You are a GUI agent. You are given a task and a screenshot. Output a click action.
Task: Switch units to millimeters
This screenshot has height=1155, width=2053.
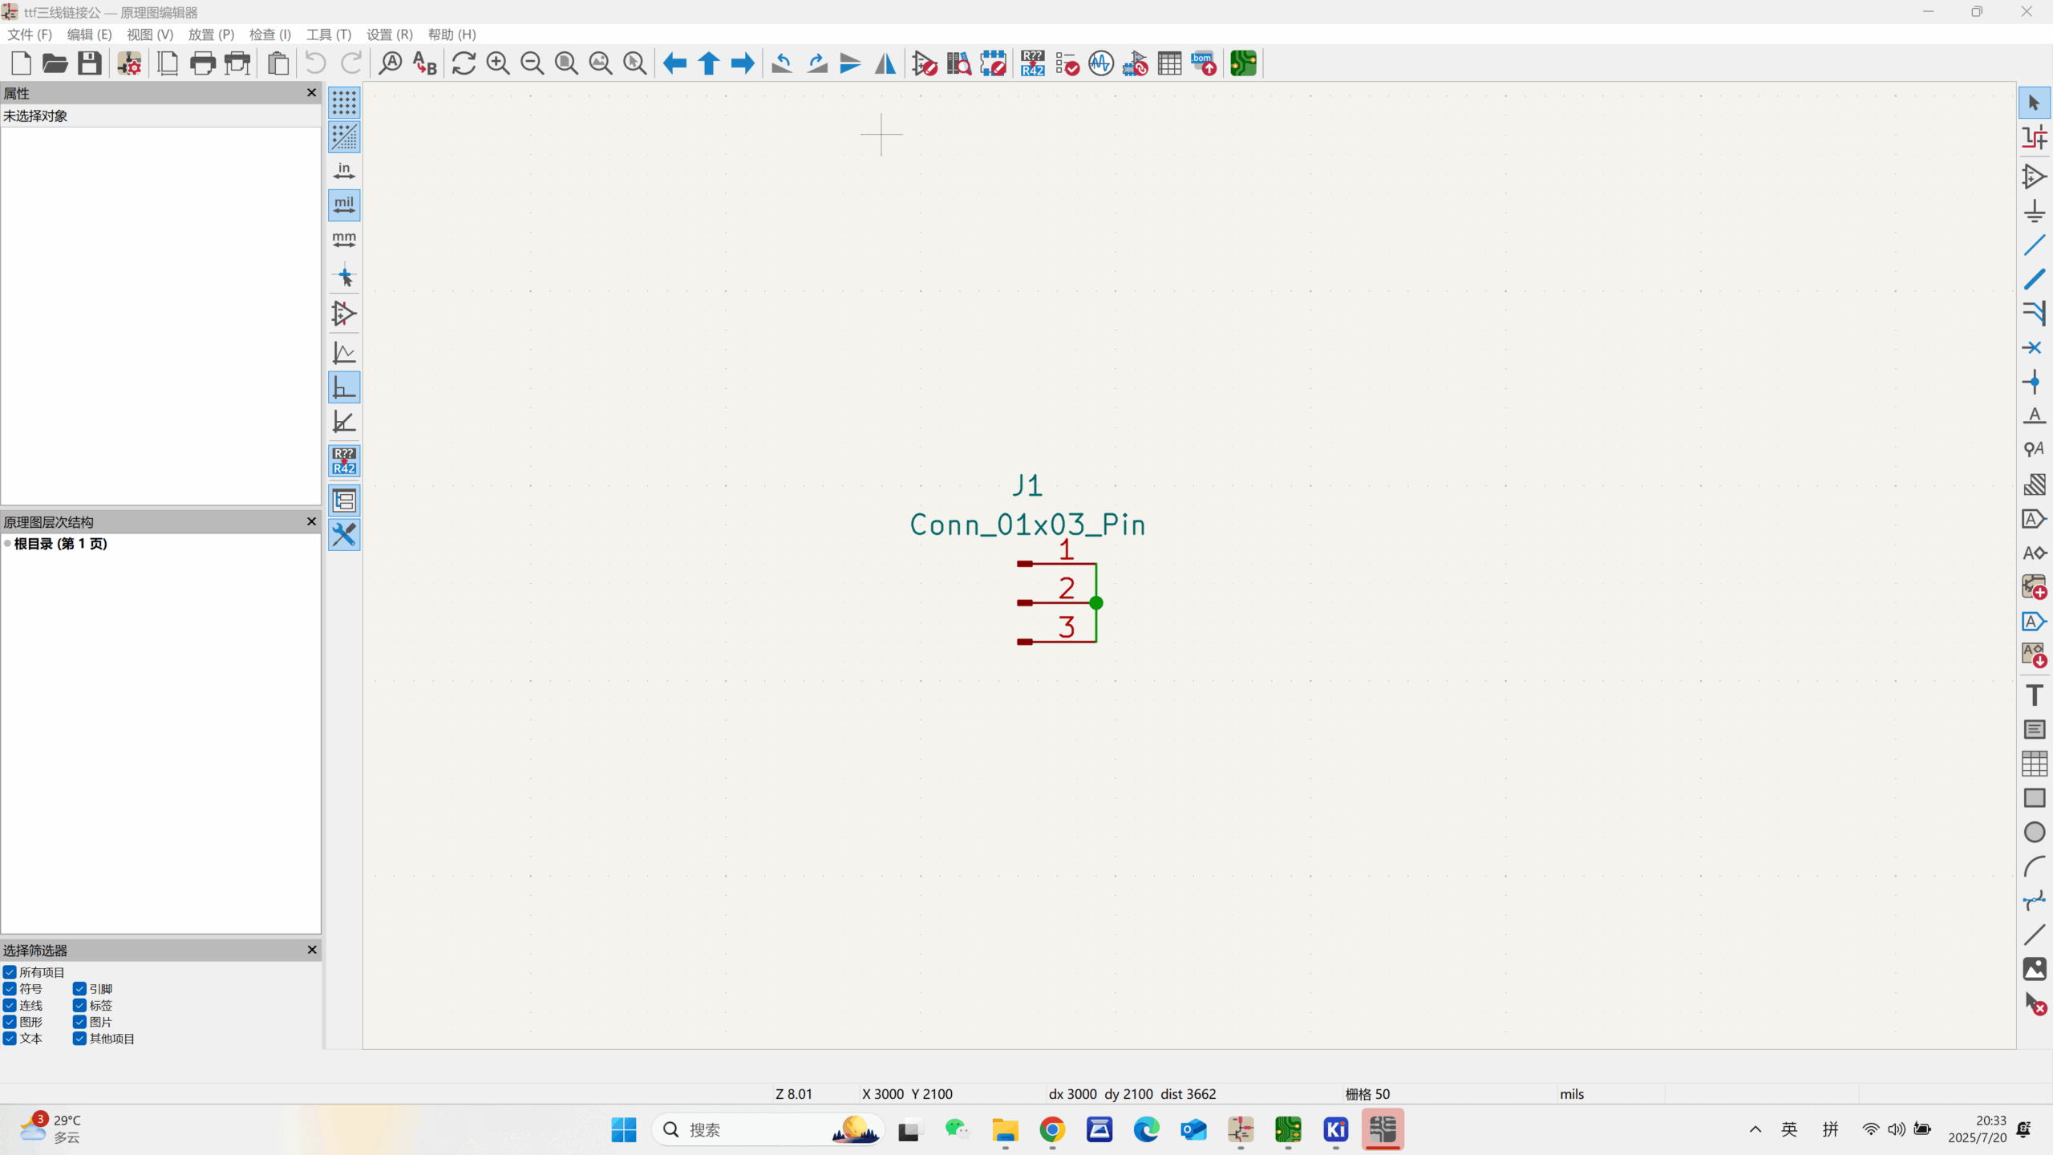[344, 240]
